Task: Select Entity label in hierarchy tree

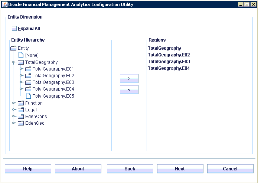Action: (x=23, y=48)
